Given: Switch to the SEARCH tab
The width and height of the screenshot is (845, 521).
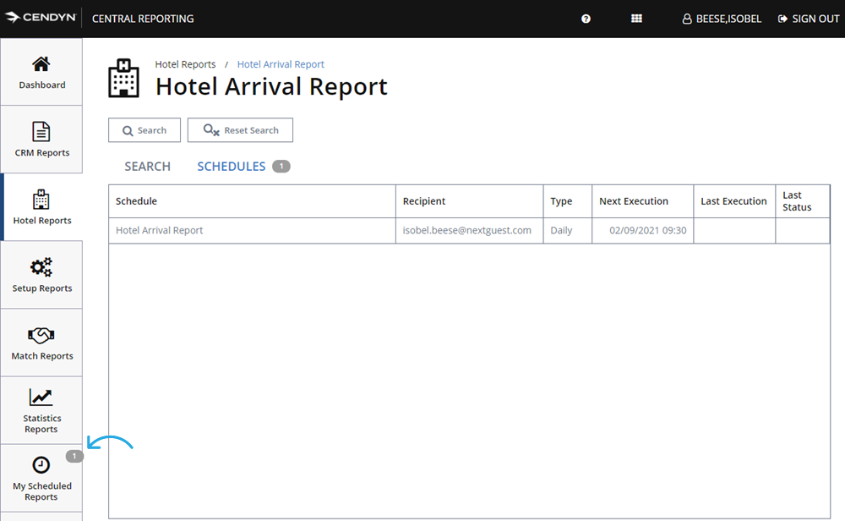Looking at the screenshot, I should click(x=148, y=166).
